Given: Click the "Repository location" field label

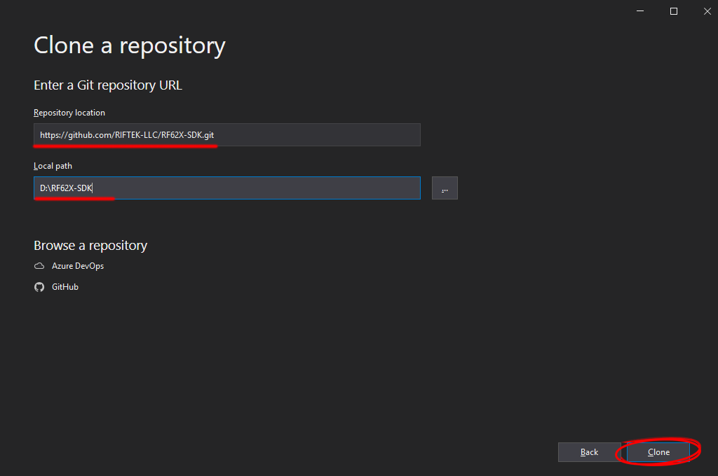Looking at the screenshot, I should pyautogui.click(x=69, y=113).
